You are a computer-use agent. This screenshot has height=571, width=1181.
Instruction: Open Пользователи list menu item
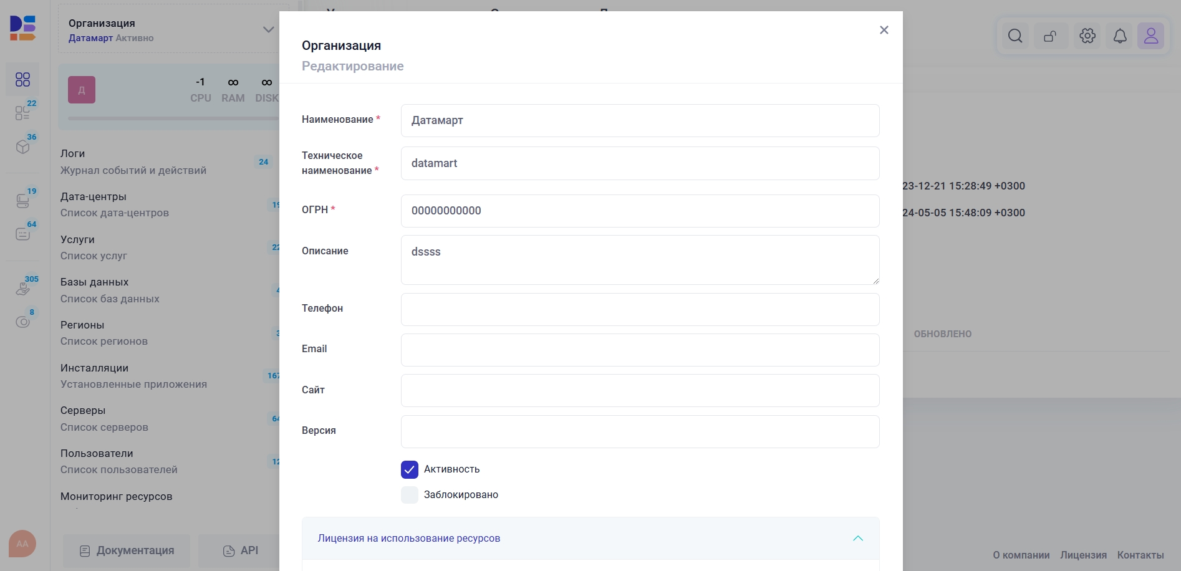tap(118, 461)
